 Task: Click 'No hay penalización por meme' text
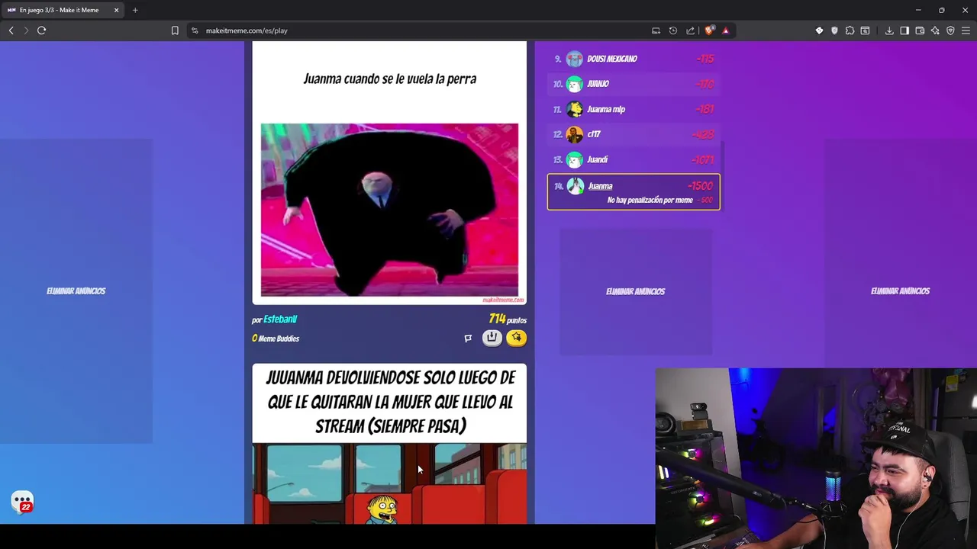click(650, 201)
